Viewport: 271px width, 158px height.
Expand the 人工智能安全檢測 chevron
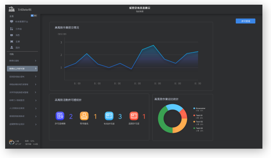pyautogui.click(x=36, y=108)
